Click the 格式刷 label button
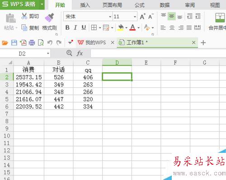Viewport: 226px width, 180px height. [49, 28]
